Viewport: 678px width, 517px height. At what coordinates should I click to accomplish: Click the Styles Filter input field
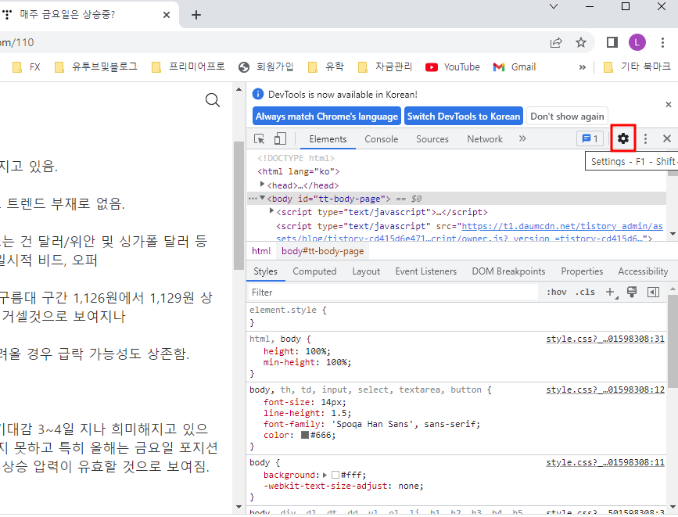pos(393,293)
